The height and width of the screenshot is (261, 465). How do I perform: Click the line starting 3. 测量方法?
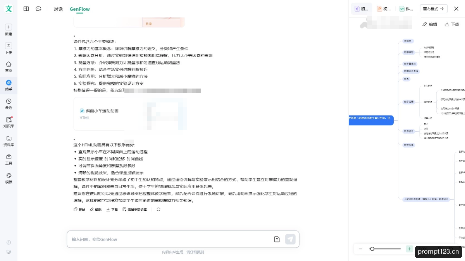(x=127, y=63)
